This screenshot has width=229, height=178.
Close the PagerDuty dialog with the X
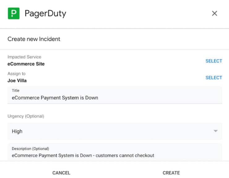point(214,13)
